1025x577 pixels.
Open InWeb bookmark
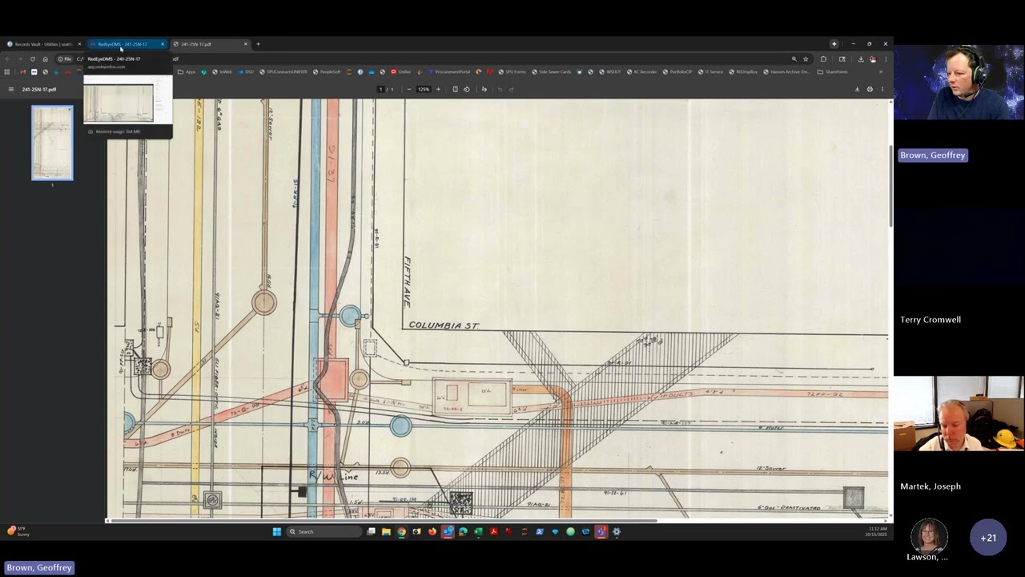pyautogui.click(x=222, y=71)
